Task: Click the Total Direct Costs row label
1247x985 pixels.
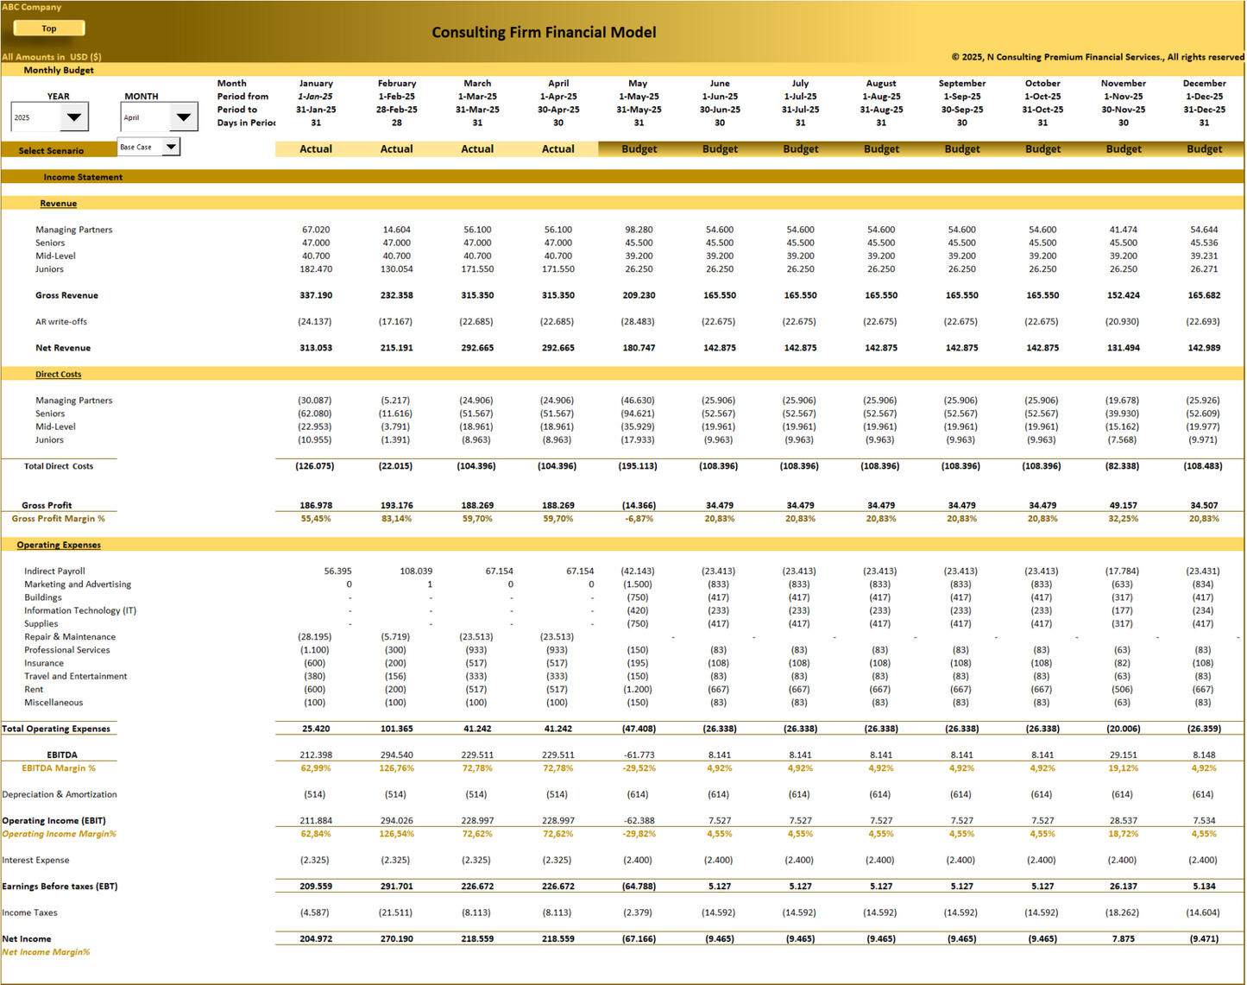Action: 59,466
